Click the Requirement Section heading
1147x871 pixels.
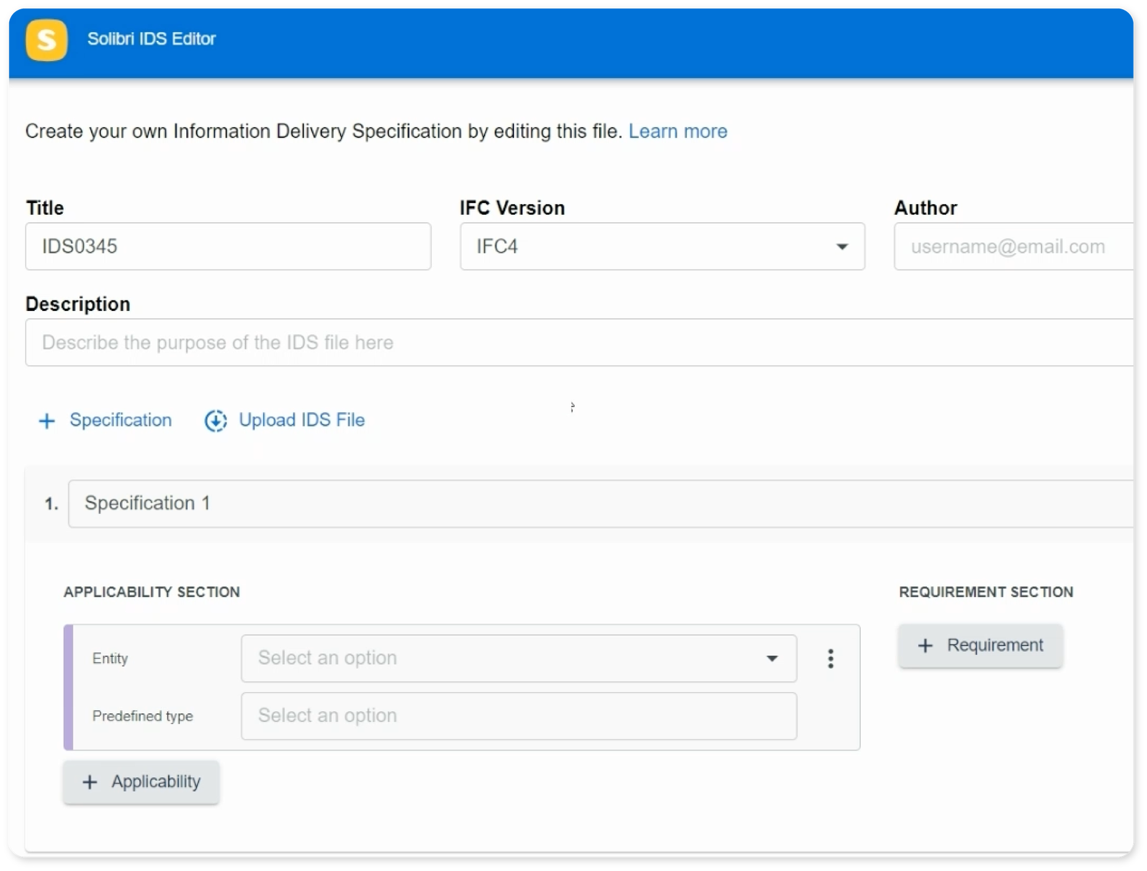pos(986,592)
